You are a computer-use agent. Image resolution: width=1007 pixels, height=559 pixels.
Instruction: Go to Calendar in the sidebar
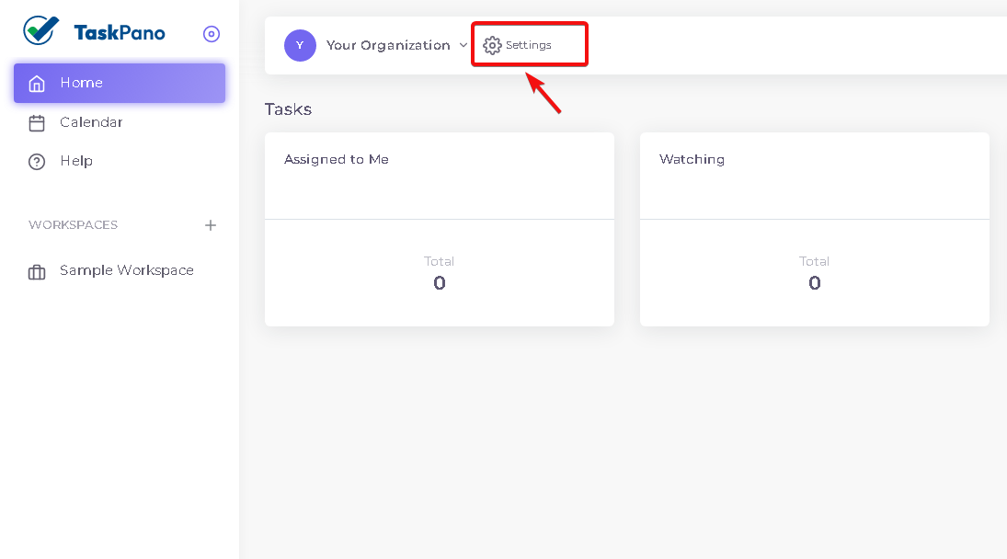[91, 122]
